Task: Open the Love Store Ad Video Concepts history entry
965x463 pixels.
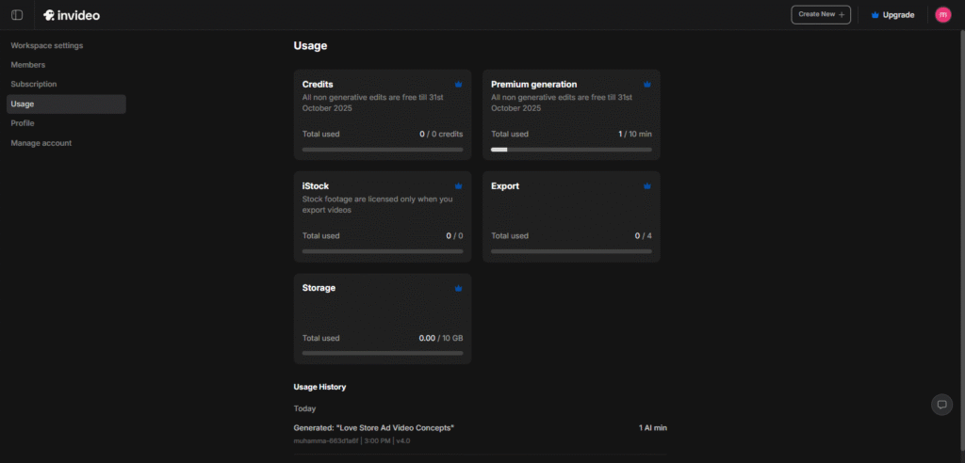Action: point(374,428)
